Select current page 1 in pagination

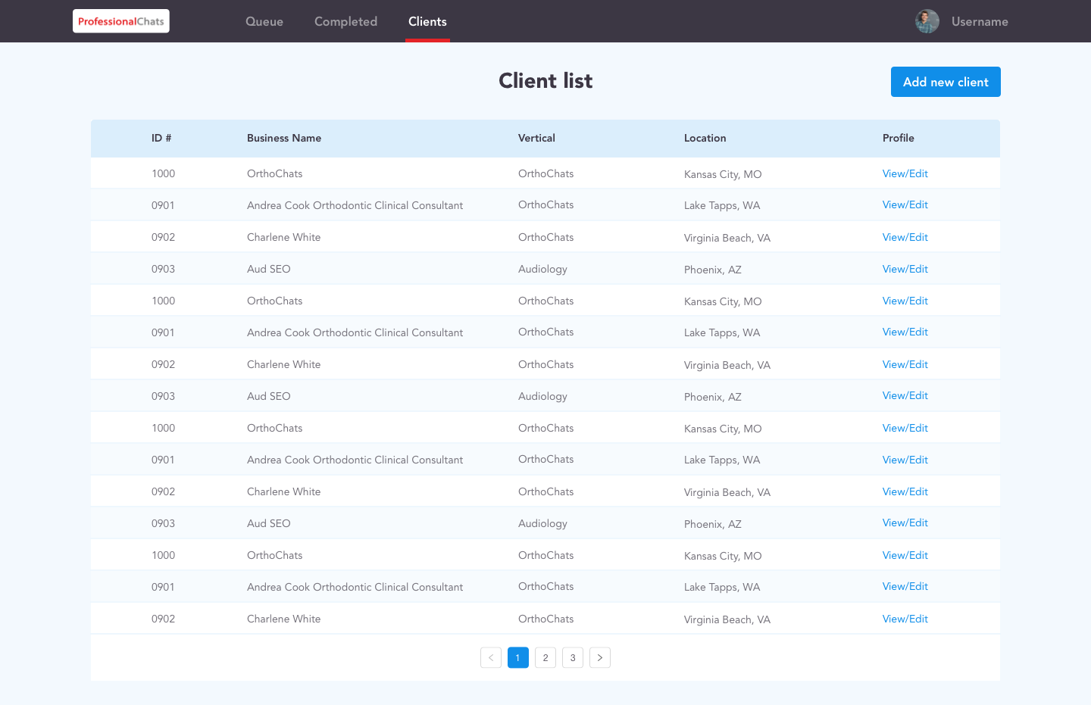(518, 657)
